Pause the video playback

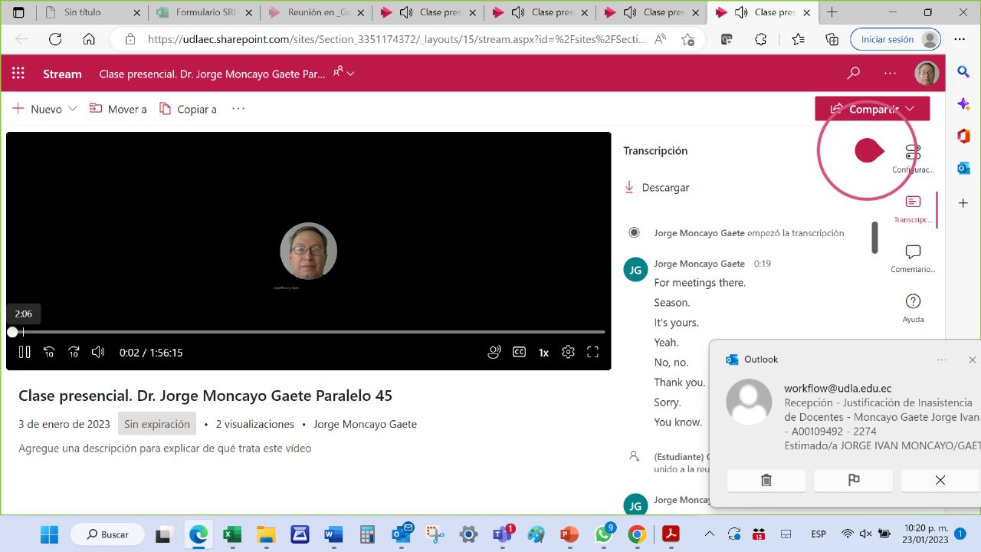(x=25, y=353)
